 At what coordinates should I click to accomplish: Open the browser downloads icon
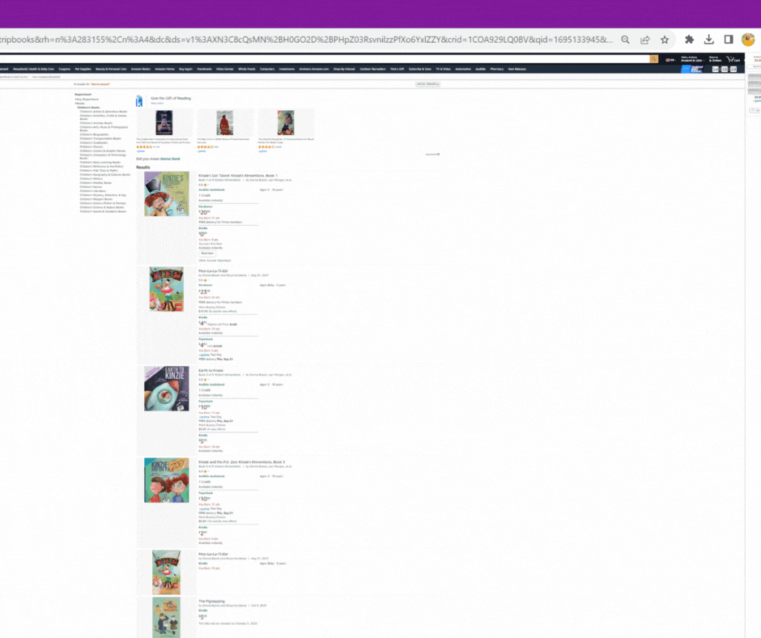pos(708,40)
